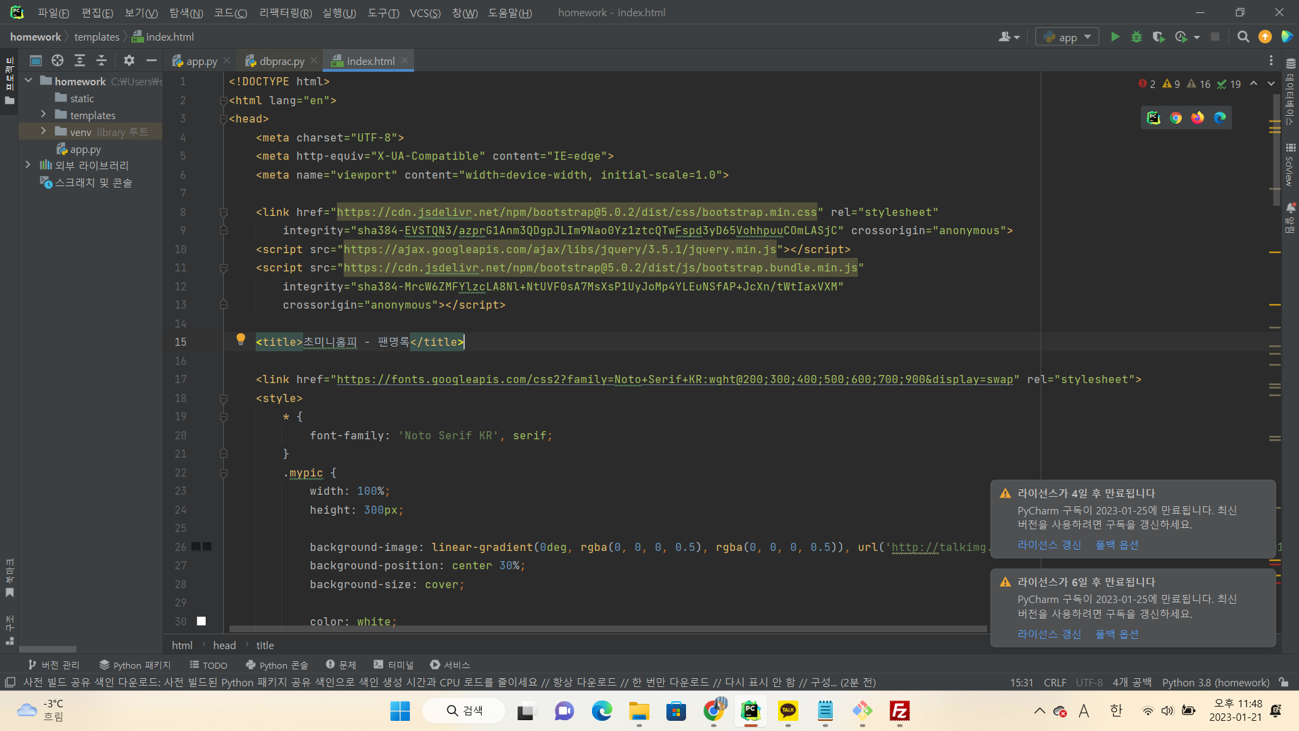1299x731 pixels.
Task: Click the Windows taskbar search box
Action: click(463, 711)
